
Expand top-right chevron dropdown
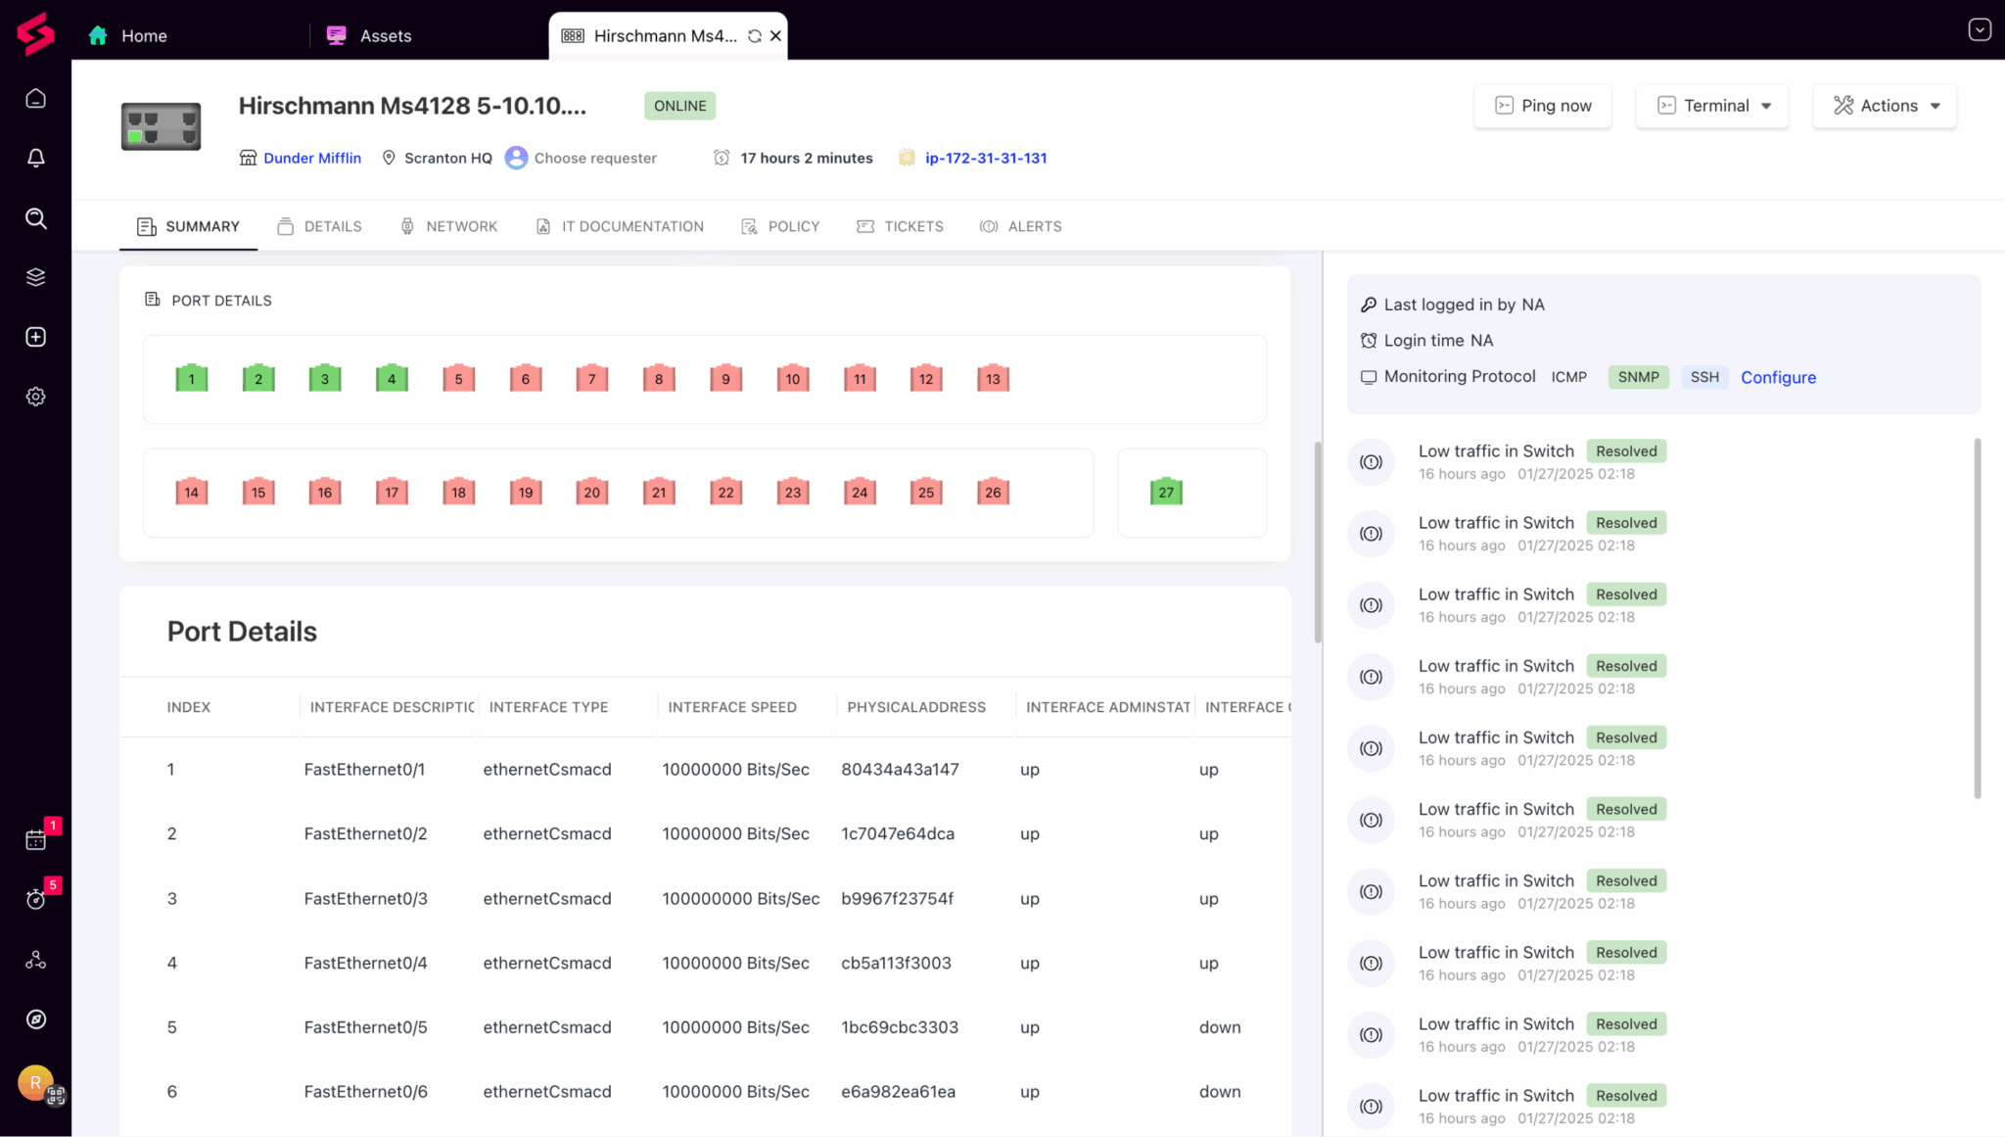(1979, 29)
